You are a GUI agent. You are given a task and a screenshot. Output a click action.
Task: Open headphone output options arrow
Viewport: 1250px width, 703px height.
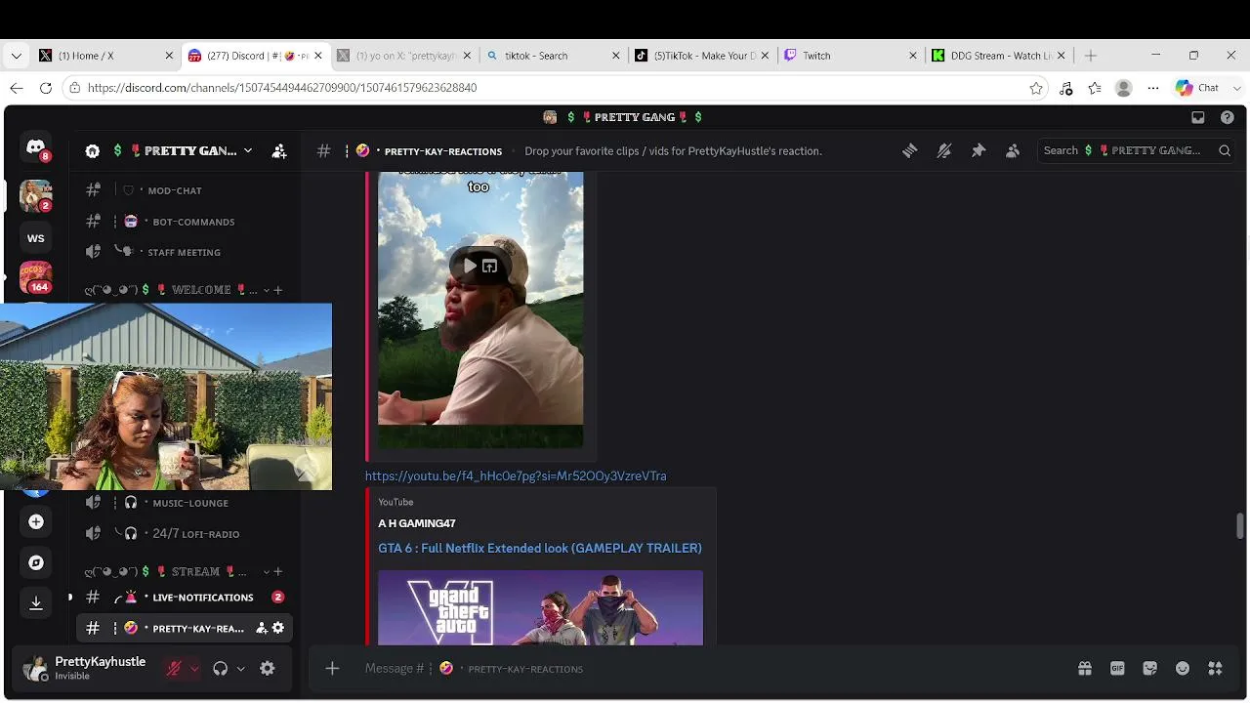pos(240,669)
